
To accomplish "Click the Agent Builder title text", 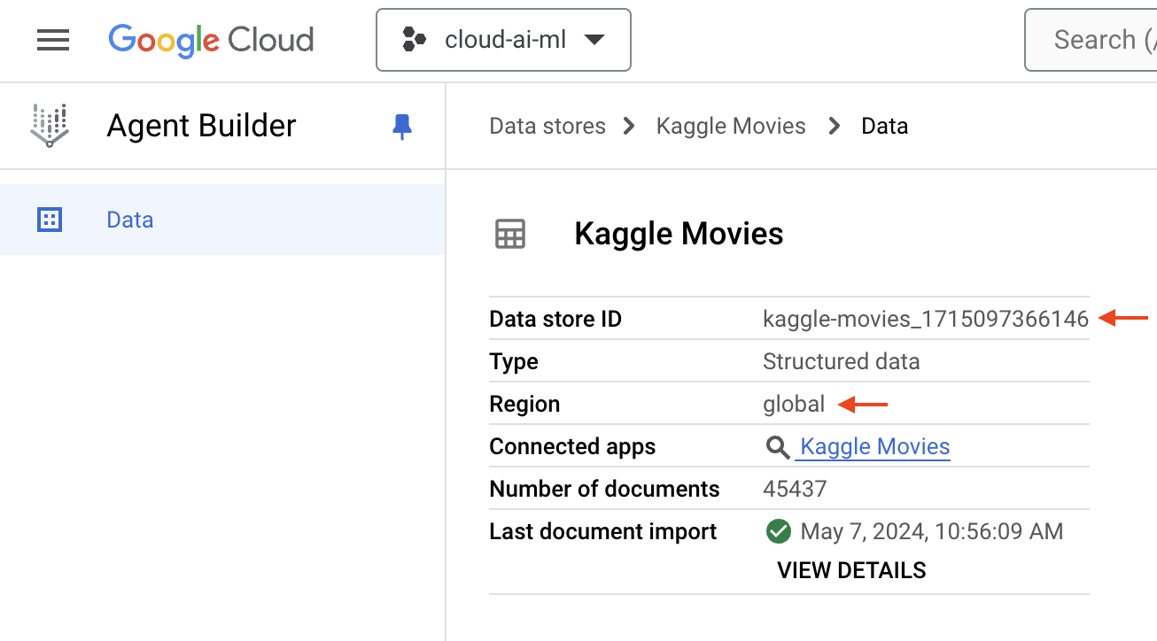I will (201, 126).
